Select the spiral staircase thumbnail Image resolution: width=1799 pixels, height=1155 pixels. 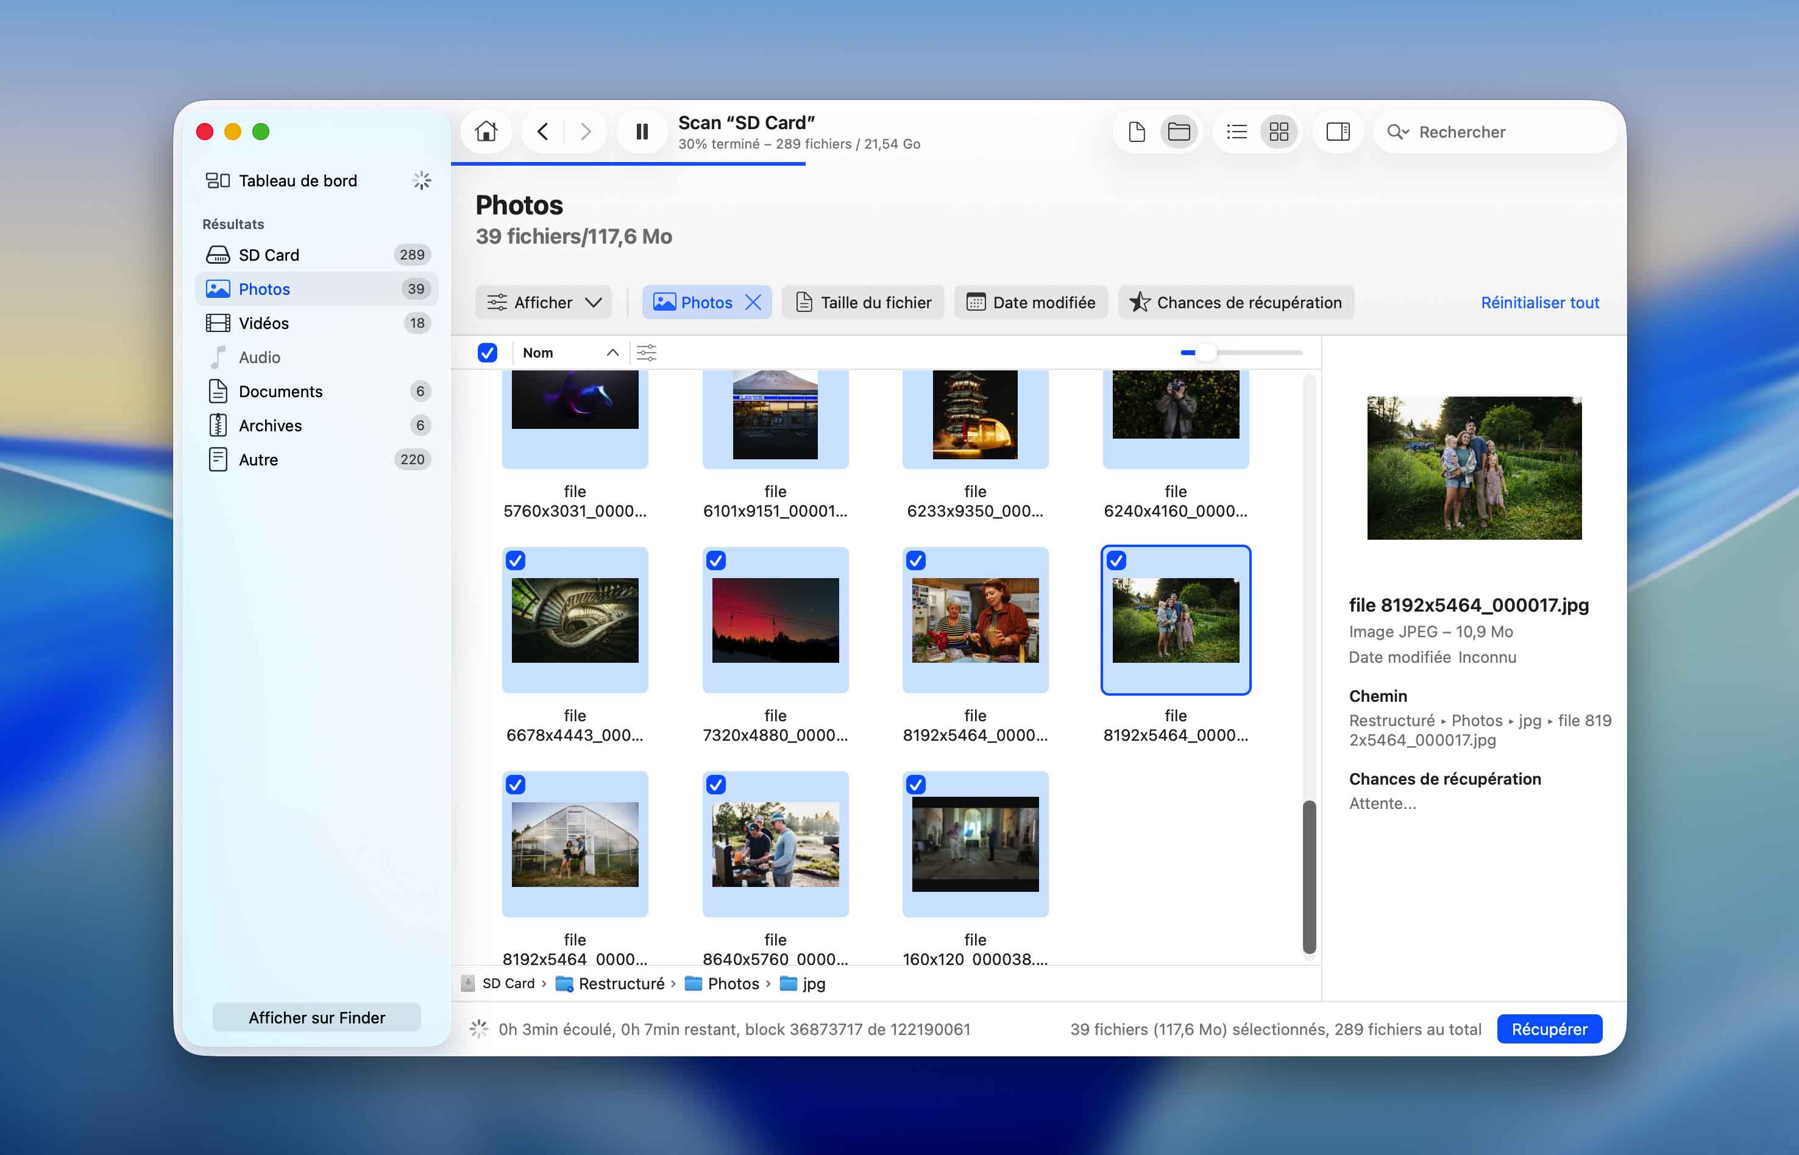[575, 620]
